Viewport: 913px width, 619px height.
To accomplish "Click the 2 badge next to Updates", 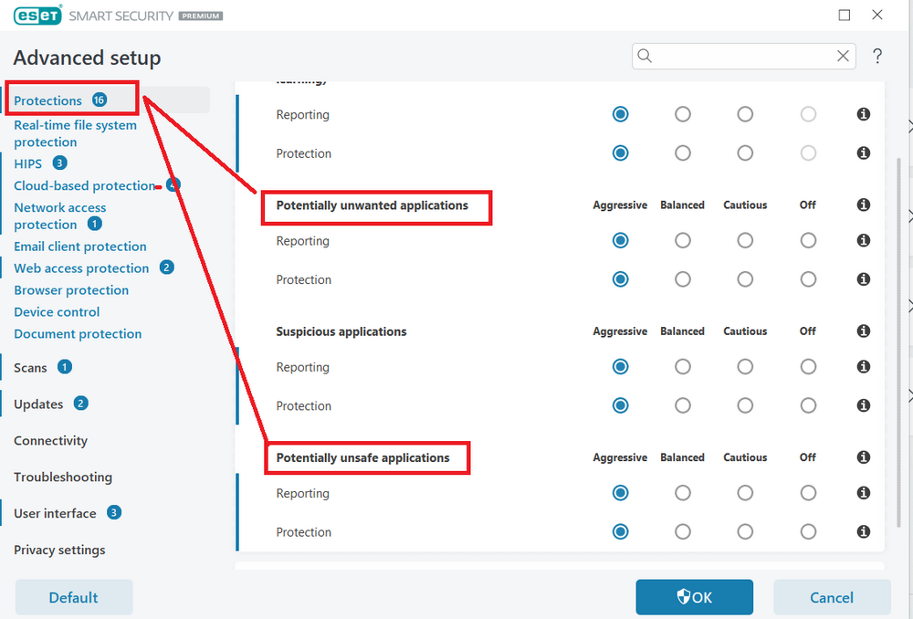I will click(x=81, y=403).
